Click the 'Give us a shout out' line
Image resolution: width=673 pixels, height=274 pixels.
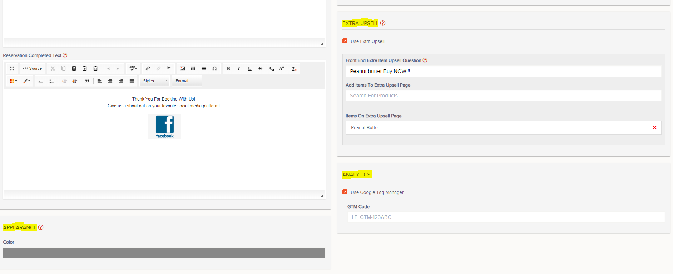point(164,106)
